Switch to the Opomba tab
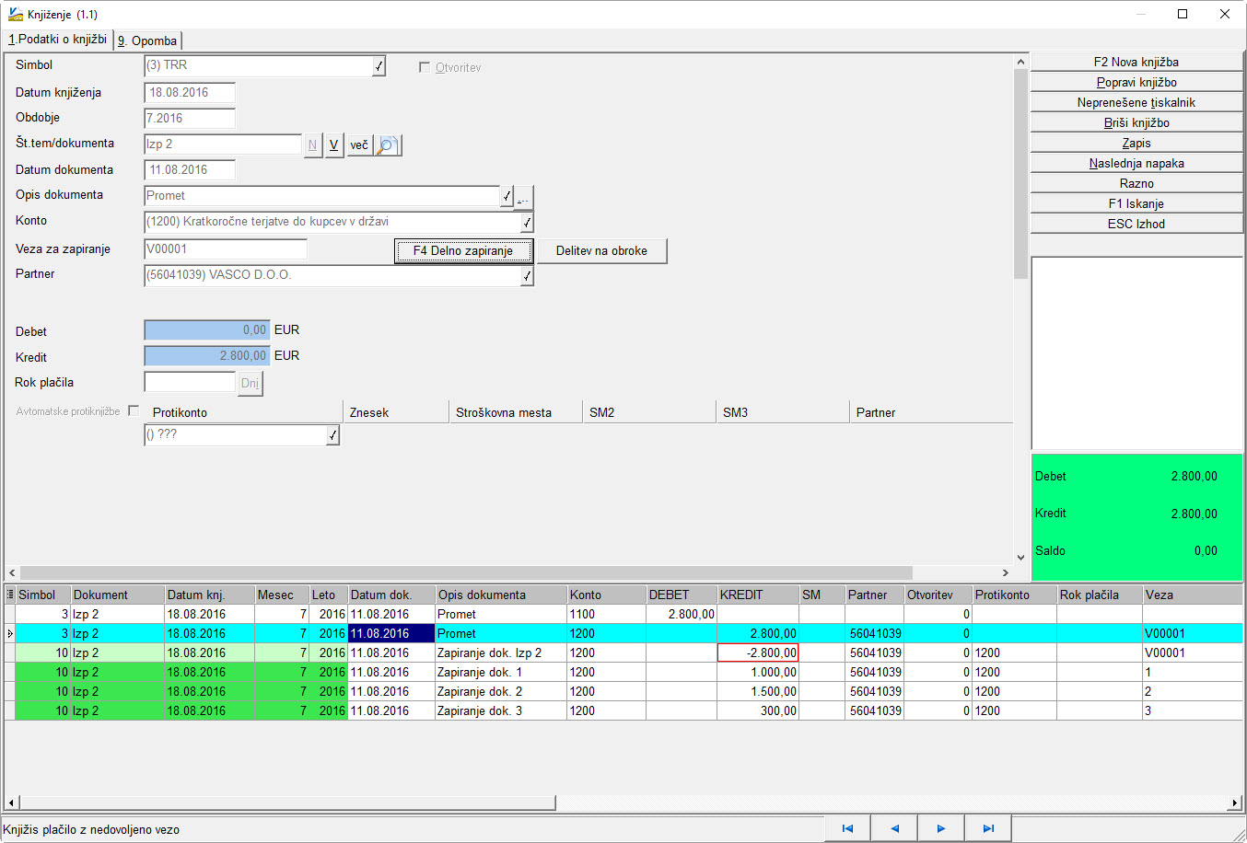Viewport: 1247px width, 843px height. [147, 40]
